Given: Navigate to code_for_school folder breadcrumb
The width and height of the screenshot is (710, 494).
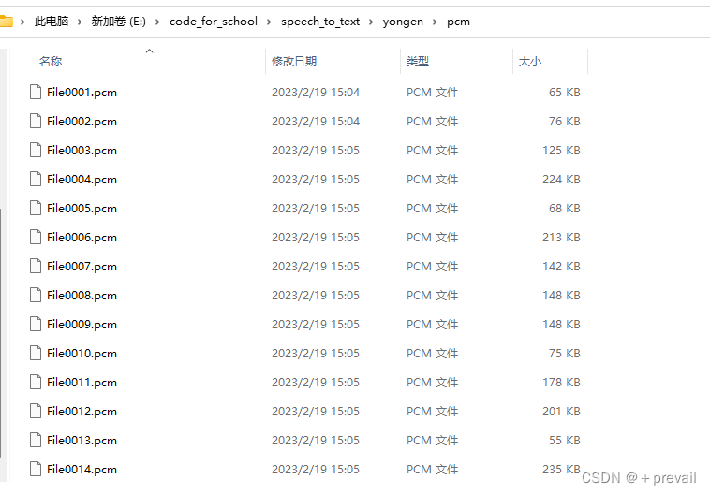Looking at the screenshot, I should (x=214, y=22).
